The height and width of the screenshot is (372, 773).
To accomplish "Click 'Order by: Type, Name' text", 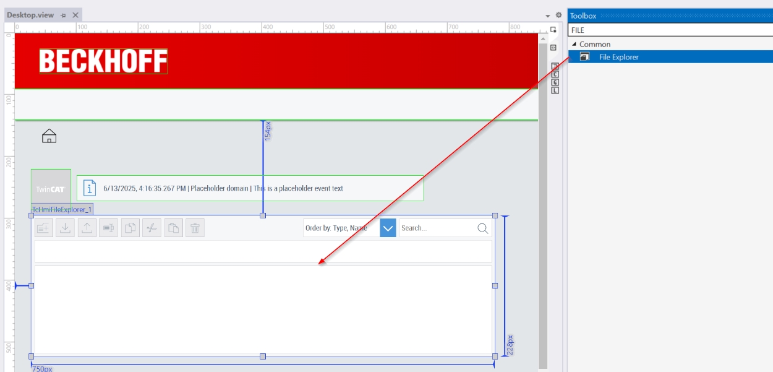I will pyautogui.click(x=336, y=228).
